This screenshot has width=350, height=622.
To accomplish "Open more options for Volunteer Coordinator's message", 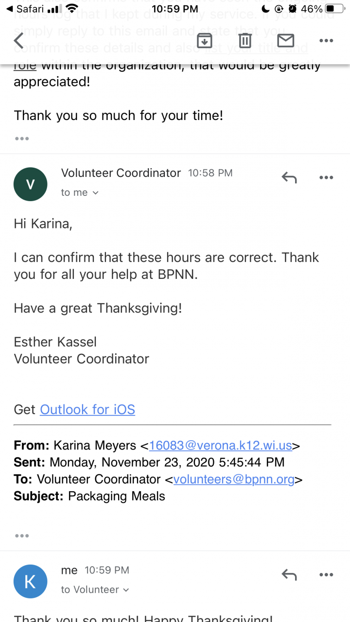I will click(x=326, y=178).
